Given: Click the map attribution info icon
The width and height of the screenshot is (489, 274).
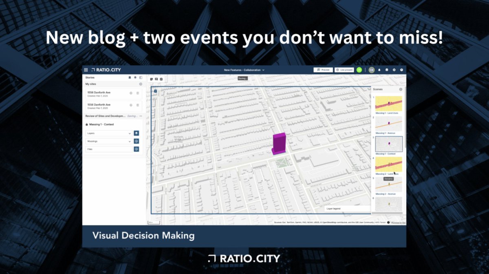Looking at the screenshot, I should [388, 223].
